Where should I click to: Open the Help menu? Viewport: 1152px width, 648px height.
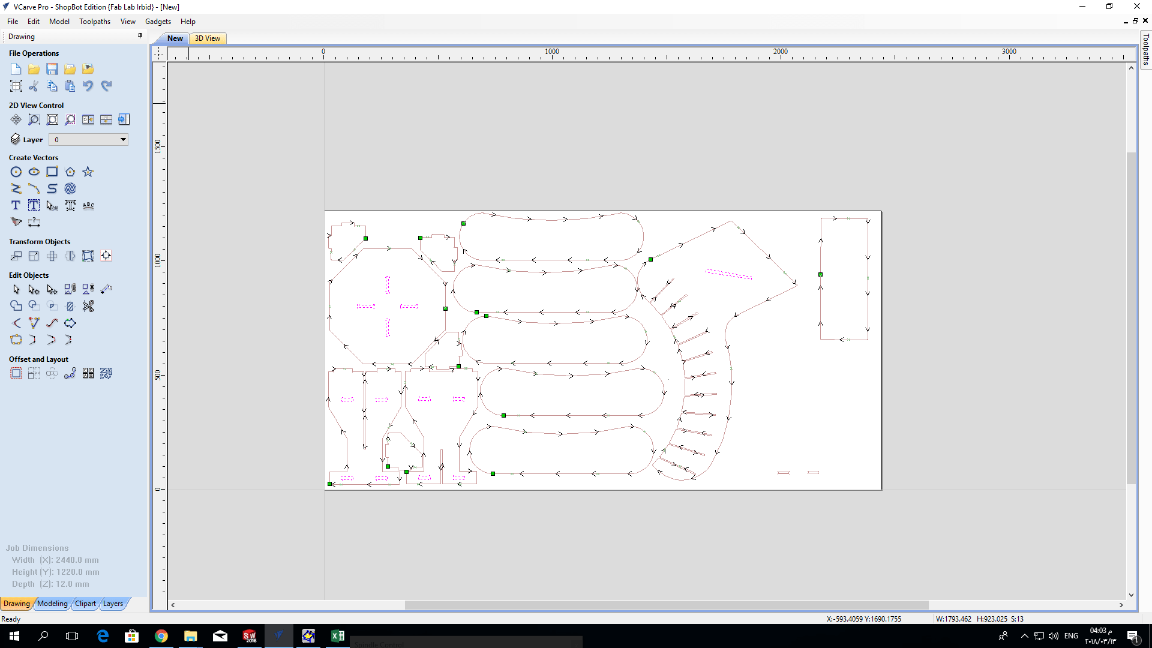188,22
